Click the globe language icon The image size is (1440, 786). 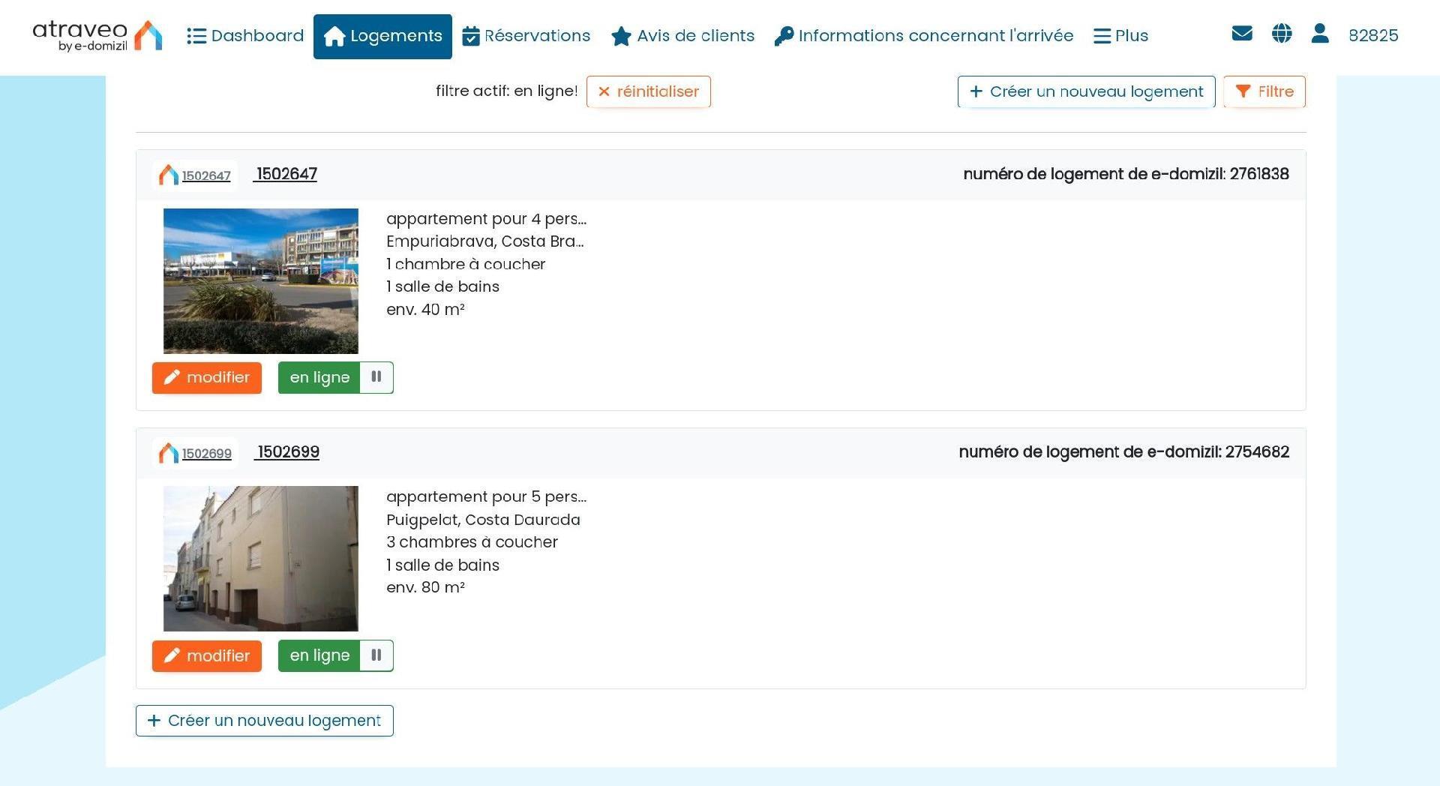click(1282, 34)
